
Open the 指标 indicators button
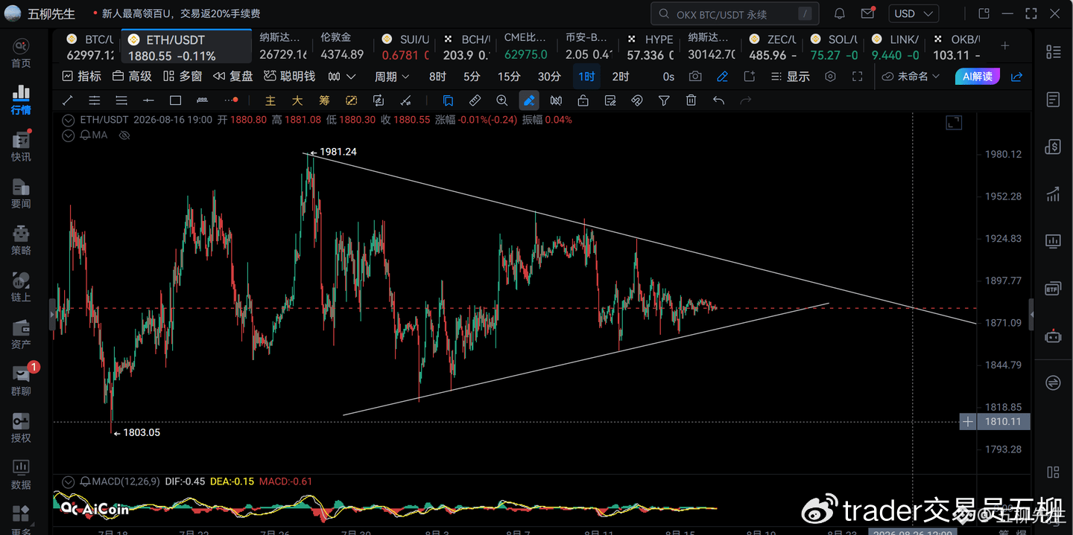(81, 77)
